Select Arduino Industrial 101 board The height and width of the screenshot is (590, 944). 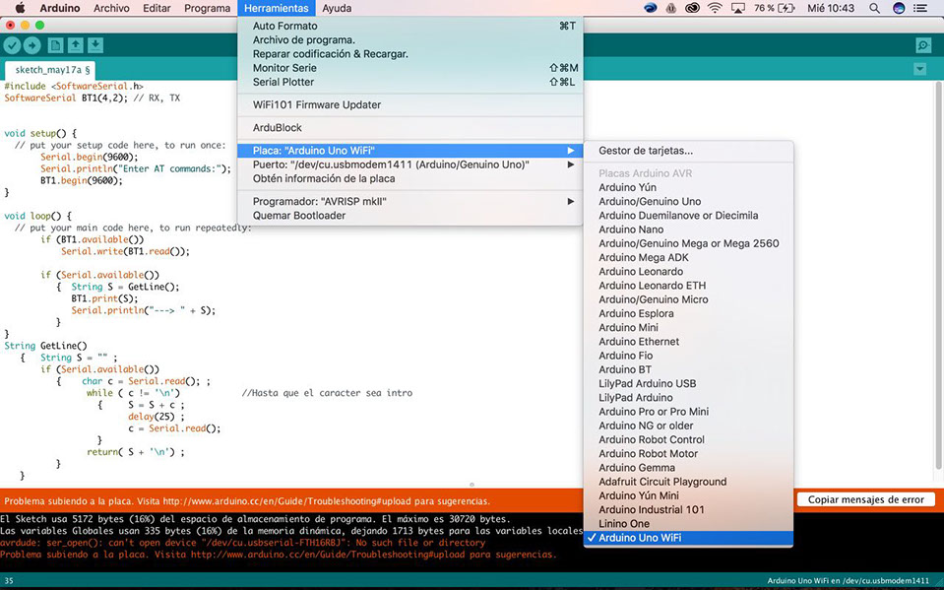coord(688,509)
